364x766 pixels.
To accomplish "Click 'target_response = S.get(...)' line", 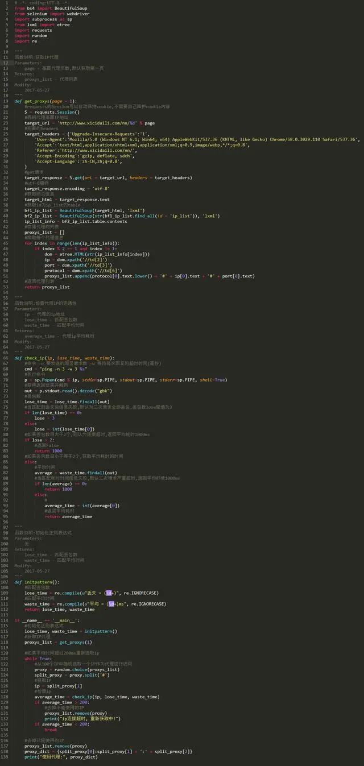I will pyautogui.click(x=108, y=177).
